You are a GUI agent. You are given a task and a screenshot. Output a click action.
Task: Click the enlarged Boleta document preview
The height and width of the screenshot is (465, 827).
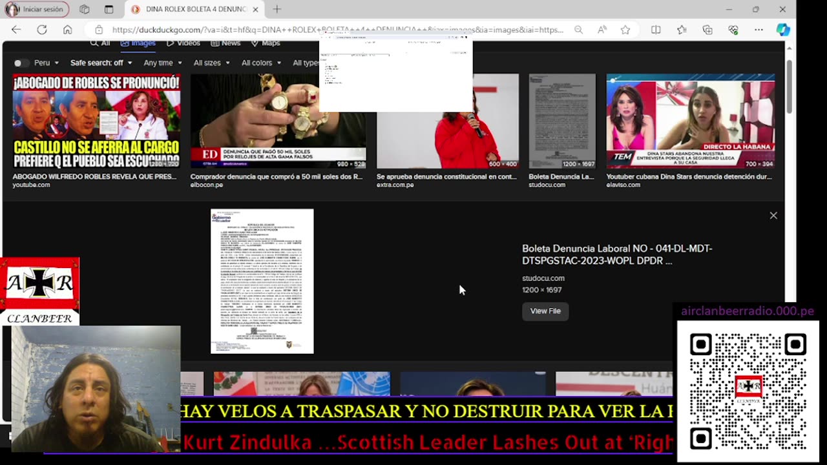262,282
